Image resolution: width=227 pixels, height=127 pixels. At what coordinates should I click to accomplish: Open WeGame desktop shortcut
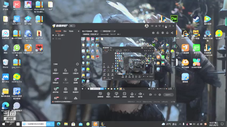click(x=185, y=34)
